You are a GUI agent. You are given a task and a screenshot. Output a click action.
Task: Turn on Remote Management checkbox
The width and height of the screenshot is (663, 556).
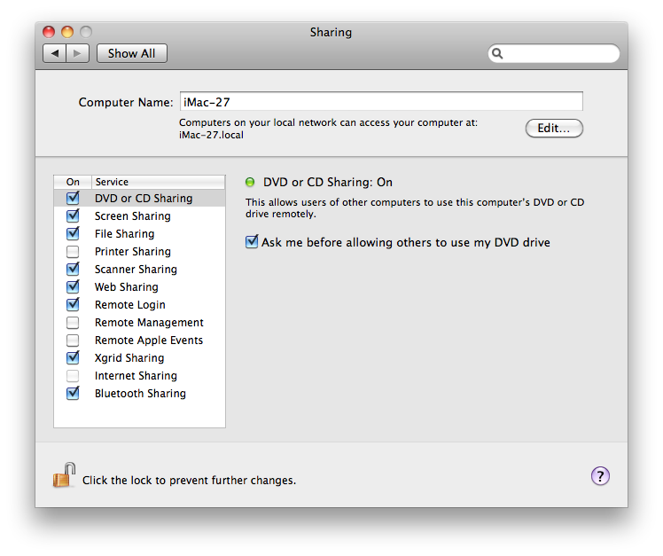(73, 323)
